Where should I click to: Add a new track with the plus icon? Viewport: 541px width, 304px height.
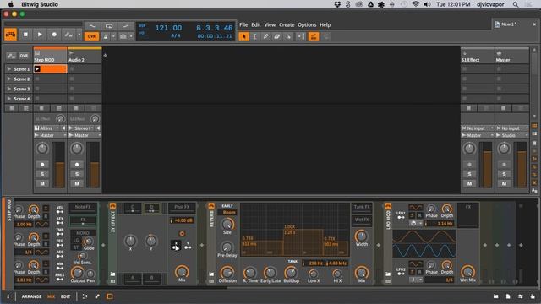click(x=105, y=55)
